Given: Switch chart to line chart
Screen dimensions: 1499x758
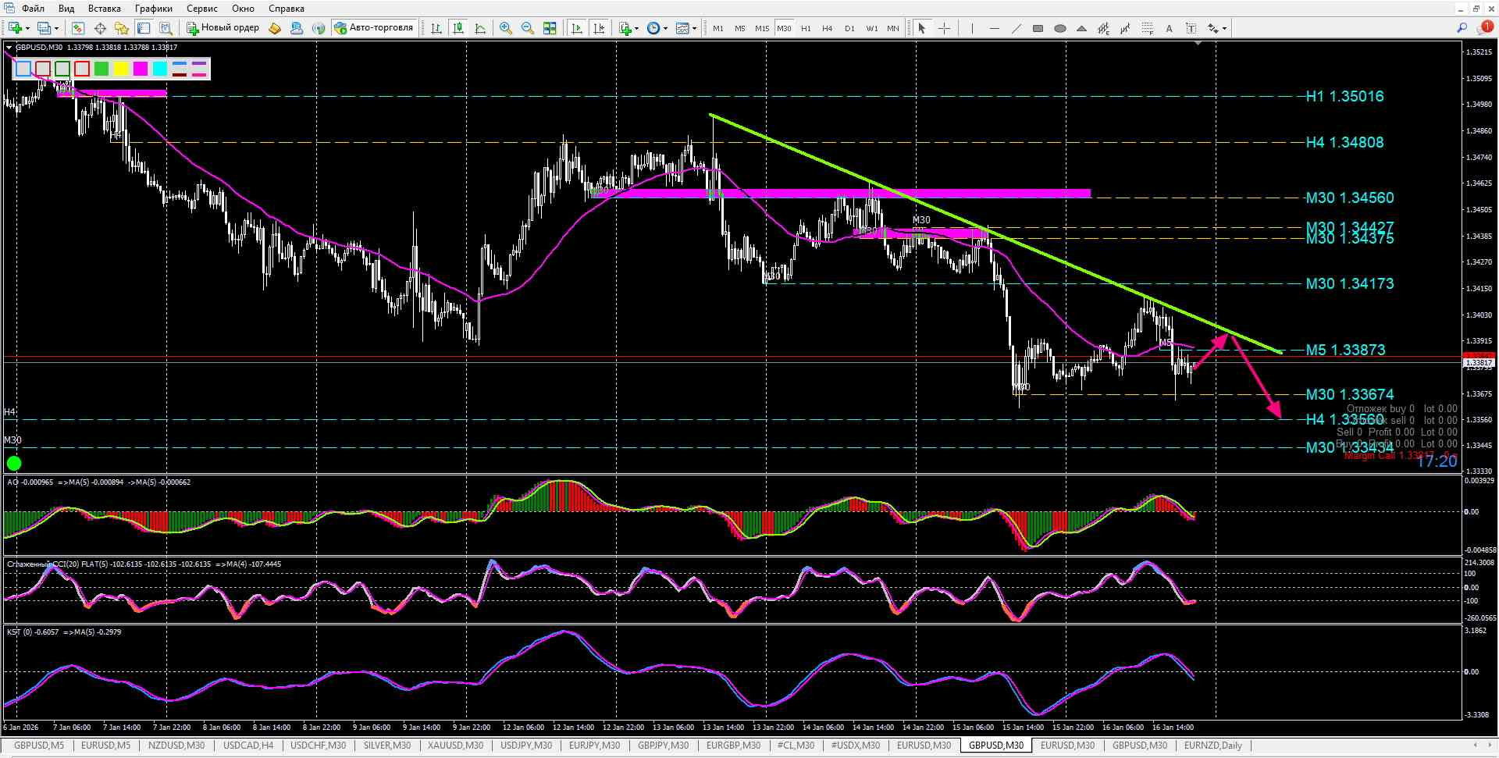Looking at the screenshot, I should point(480,28).
